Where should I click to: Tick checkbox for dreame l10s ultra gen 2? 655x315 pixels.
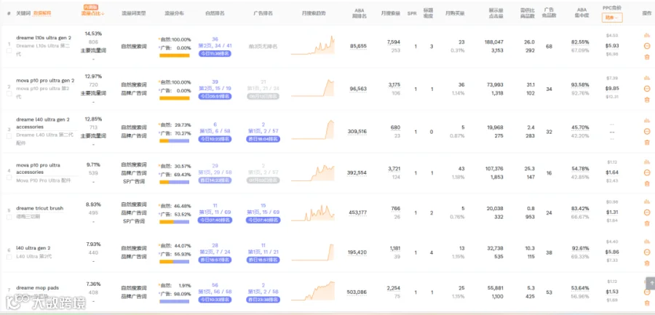point(9,50)
